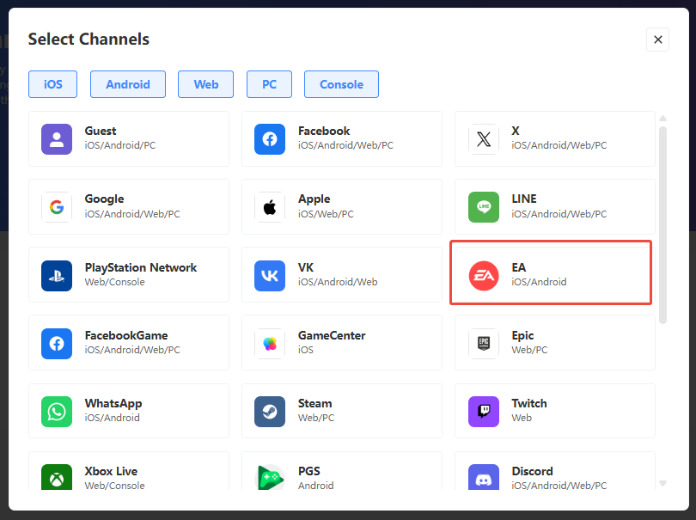
Task: Select the EA channel card
Action: (x=551, y=272)
